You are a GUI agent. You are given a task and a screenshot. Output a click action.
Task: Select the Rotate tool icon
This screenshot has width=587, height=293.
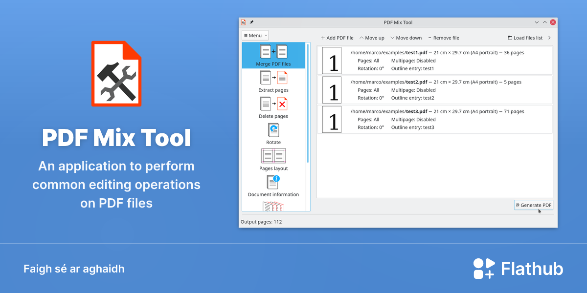[273, 130]
